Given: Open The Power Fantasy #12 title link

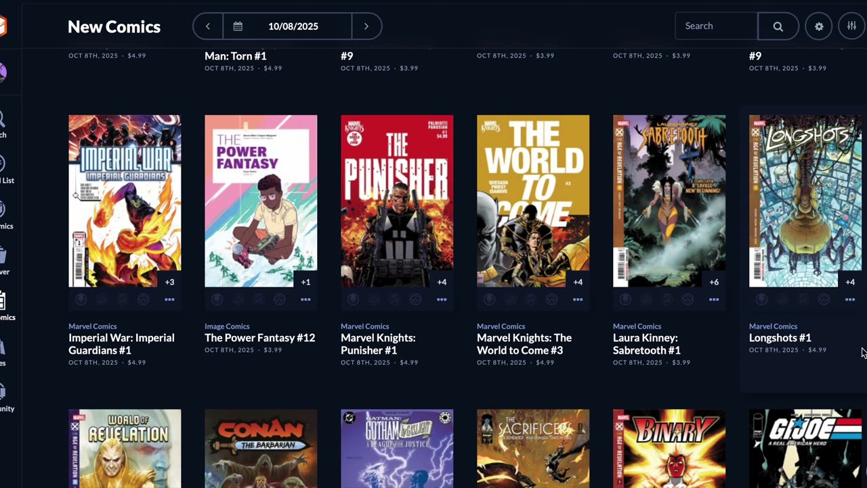Looking at the screenshot, I should pyautogui.click(x=259, y=338).
